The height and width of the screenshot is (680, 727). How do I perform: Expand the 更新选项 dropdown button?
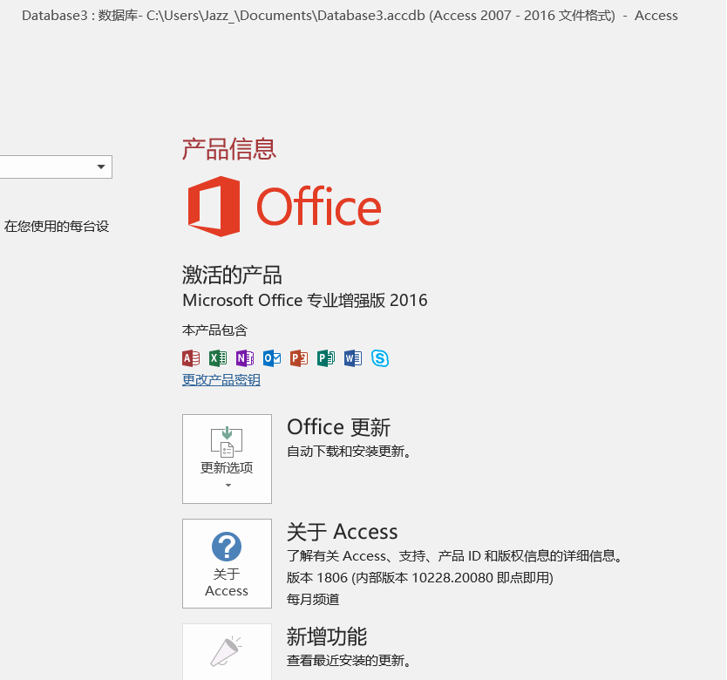point(227,459)
